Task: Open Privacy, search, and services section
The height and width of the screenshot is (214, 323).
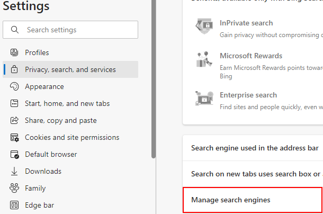Action: pos(70,69)
